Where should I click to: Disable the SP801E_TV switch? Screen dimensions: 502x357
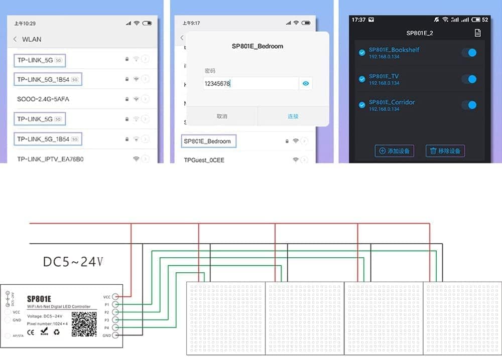pyautogui.click(x=468, y=79)
